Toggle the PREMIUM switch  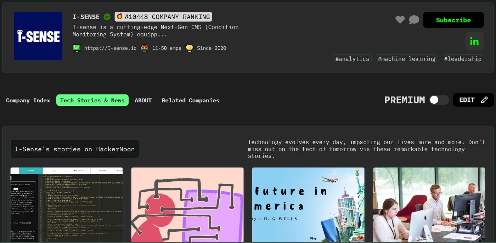tap(439, 100)
